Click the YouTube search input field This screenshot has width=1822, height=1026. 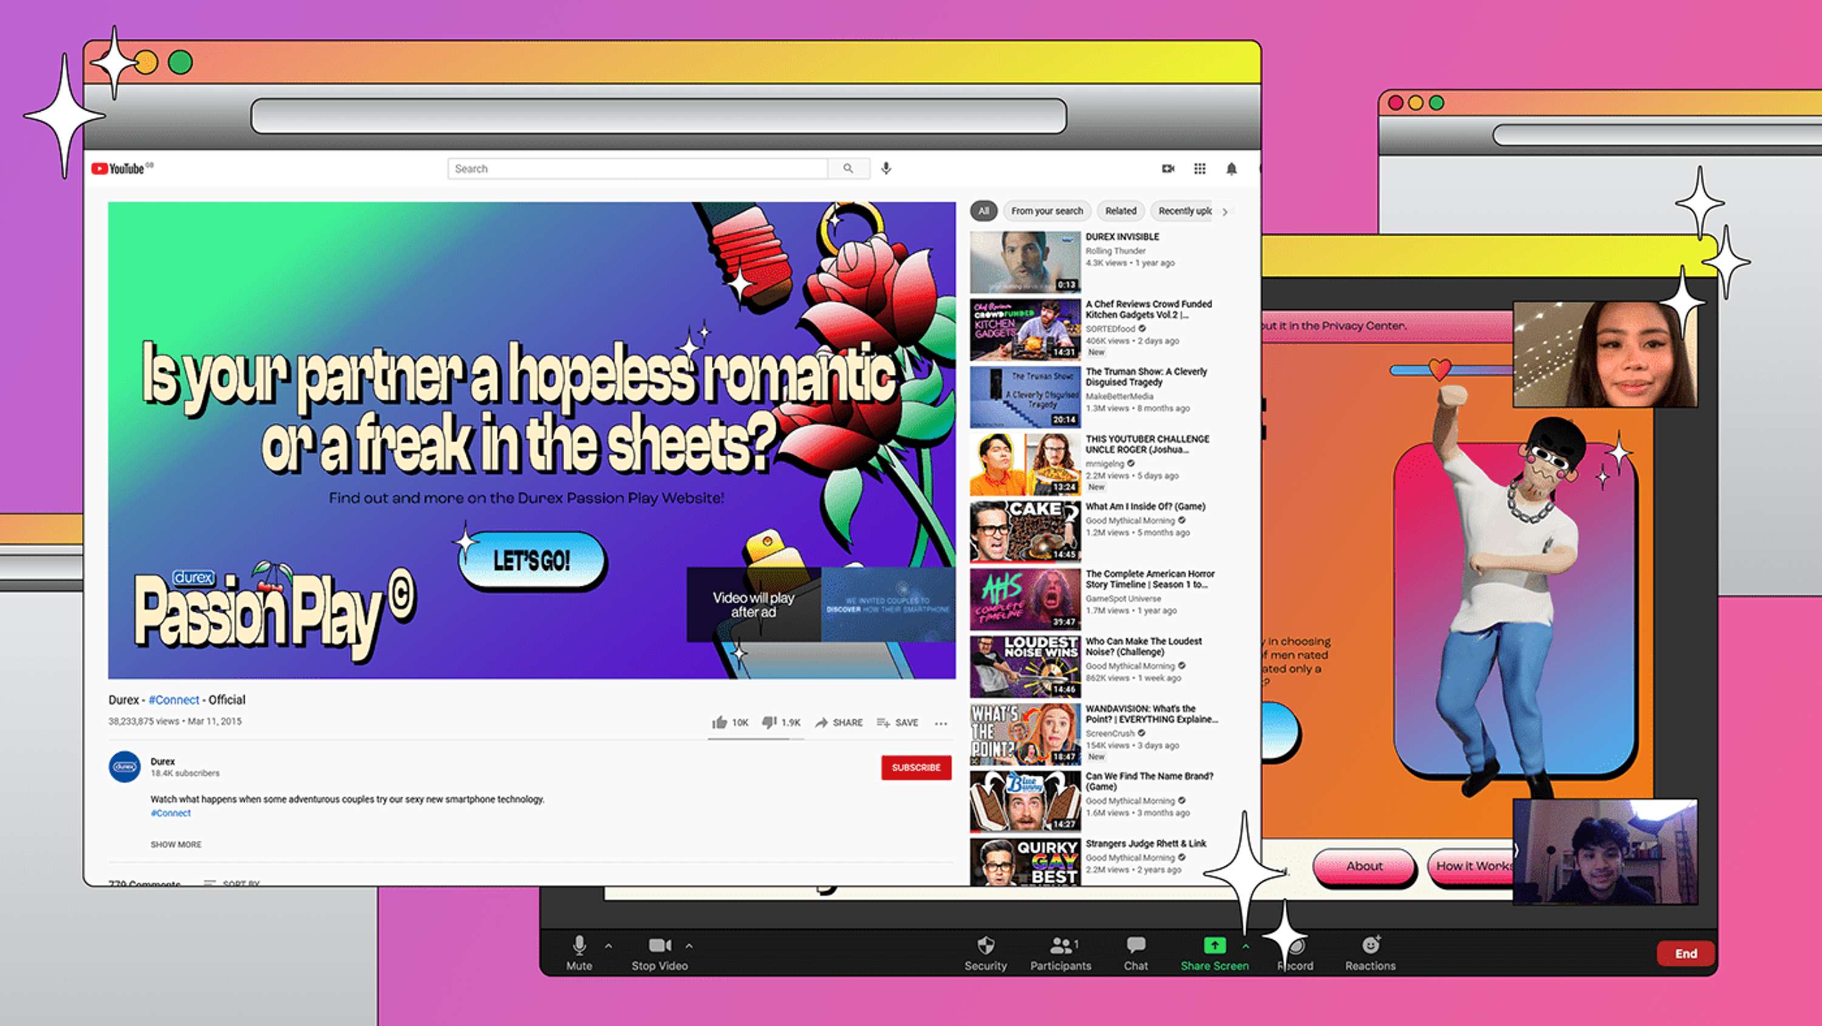click(x=637, y=168)
